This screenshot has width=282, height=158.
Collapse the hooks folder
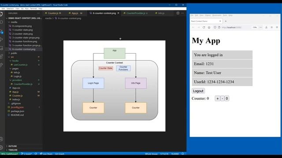15,61
